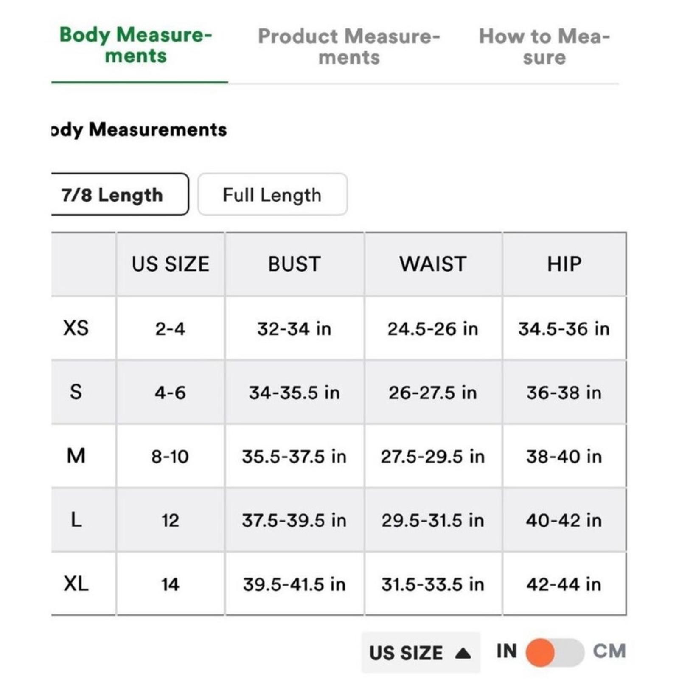Image resolution: width=679 pixels, height=679 pixels.
Task: Click the HIP column header
Action: [x=564, y=264]
